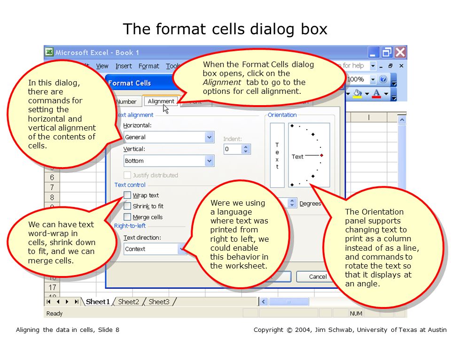Click the Format Cells dialog title
Viewport: 451px width, 338px height.
[130, 83]
